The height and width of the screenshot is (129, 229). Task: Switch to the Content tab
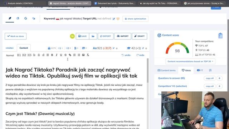24,48
